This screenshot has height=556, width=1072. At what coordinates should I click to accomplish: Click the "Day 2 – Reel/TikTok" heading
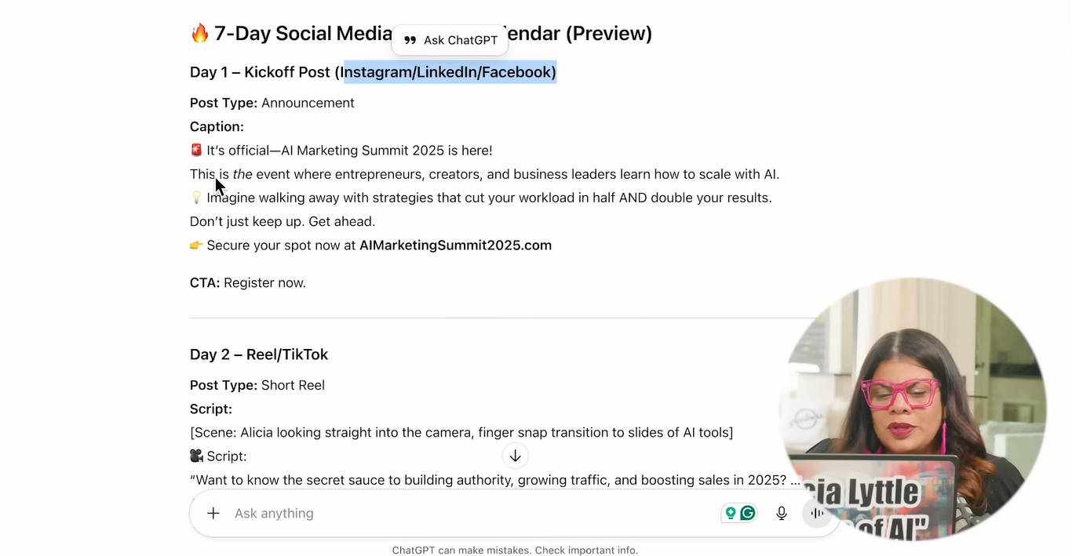259,354
